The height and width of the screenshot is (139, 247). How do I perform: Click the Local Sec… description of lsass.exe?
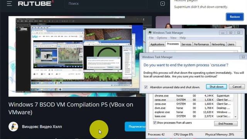coord(223,116)
